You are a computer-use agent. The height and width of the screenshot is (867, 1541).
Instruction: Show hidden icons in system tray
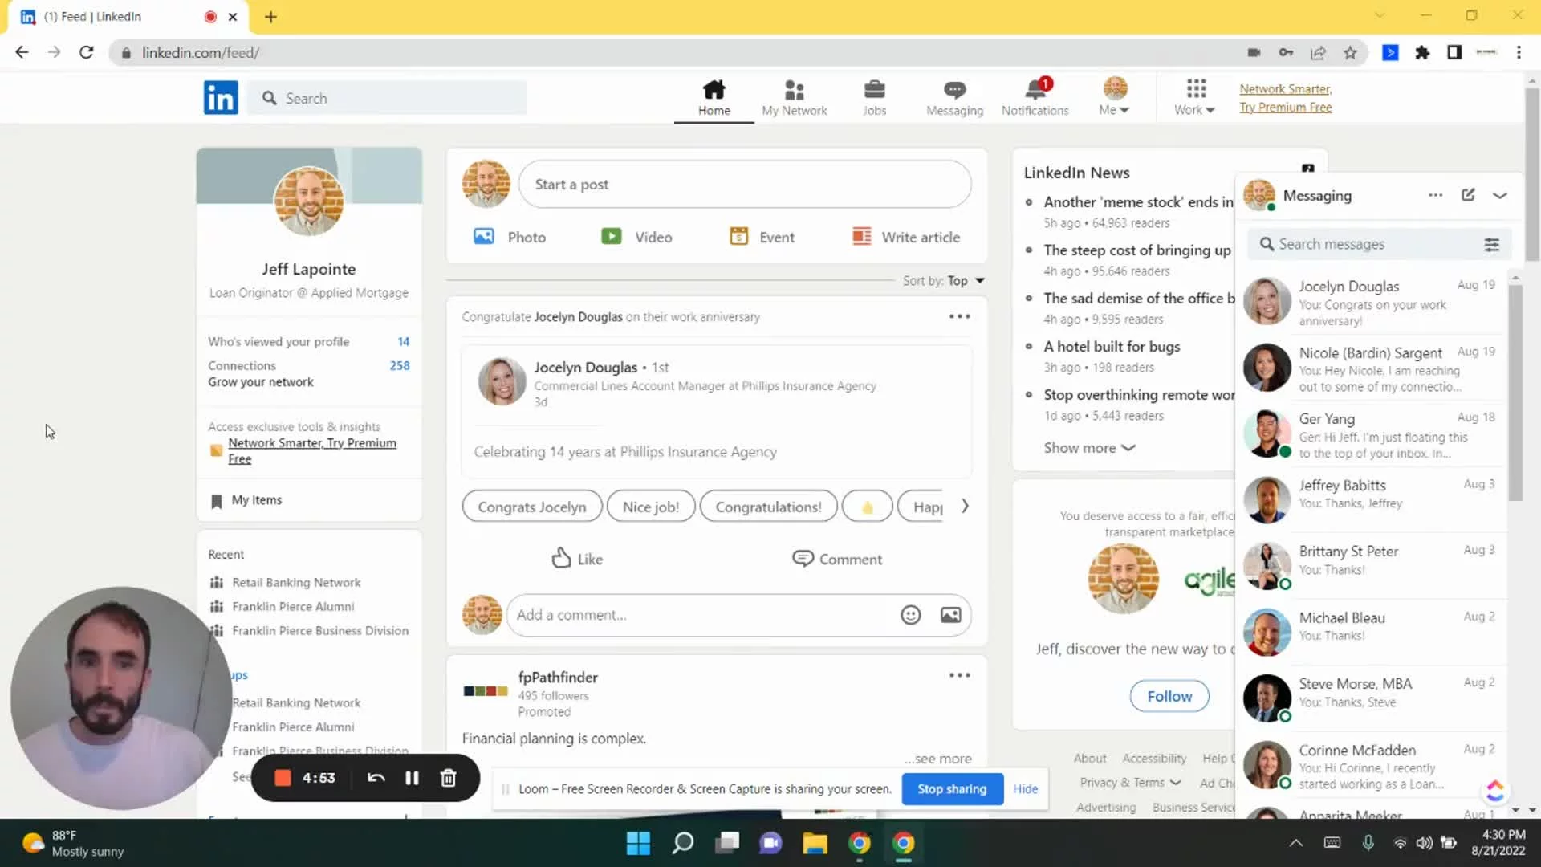(x=1295, y=843)
